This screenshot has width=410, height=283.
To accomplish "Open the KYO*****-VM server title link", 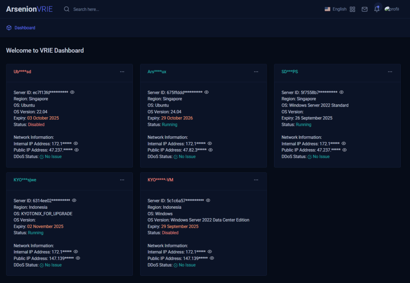I will 160,180.
